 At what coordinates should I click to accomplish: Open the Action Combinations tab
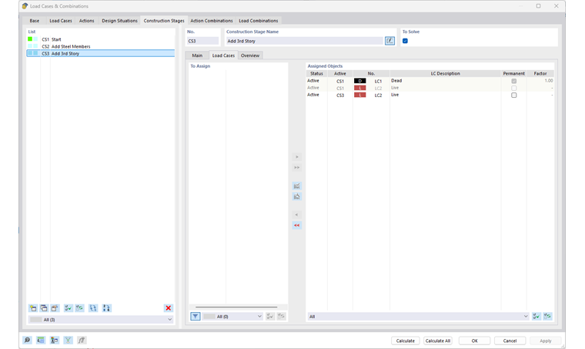click(x=212, y=21)
